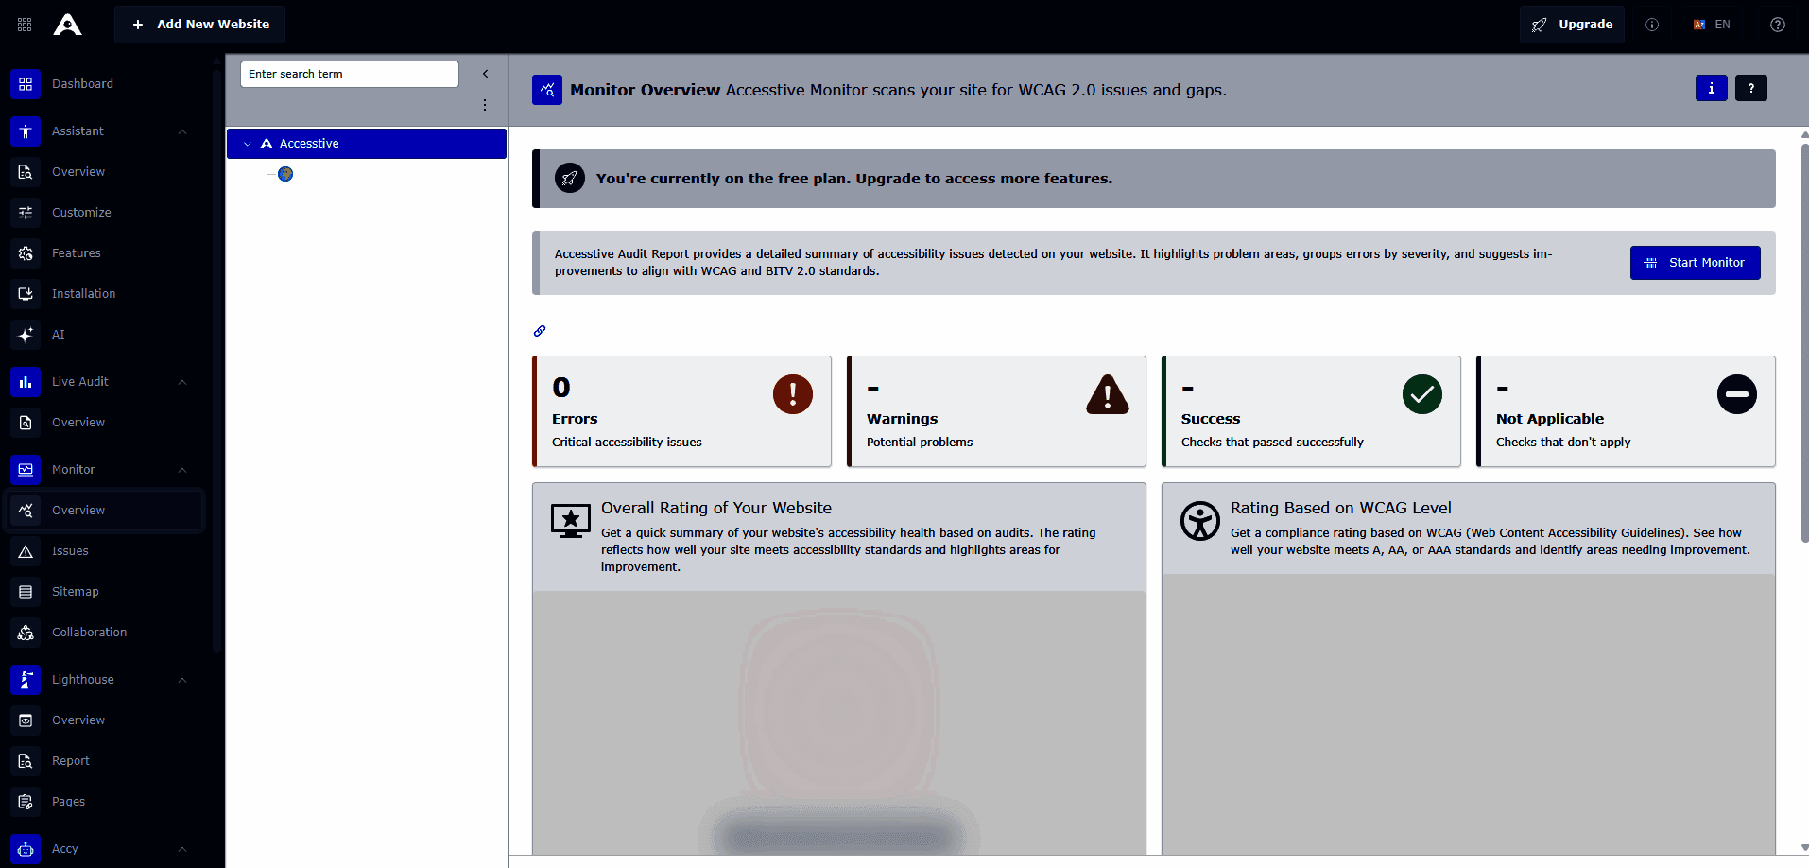Open the help question mark in top bar
Image resolution: width=1809 pixels, height=868 pixels.
click(1778, 24)
